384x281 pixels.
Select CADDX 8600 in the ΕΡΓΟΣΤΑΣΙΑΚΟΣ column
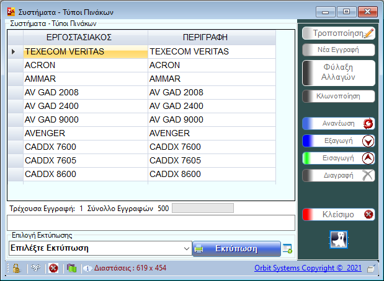pyautogui.click(x=86, y=174)
